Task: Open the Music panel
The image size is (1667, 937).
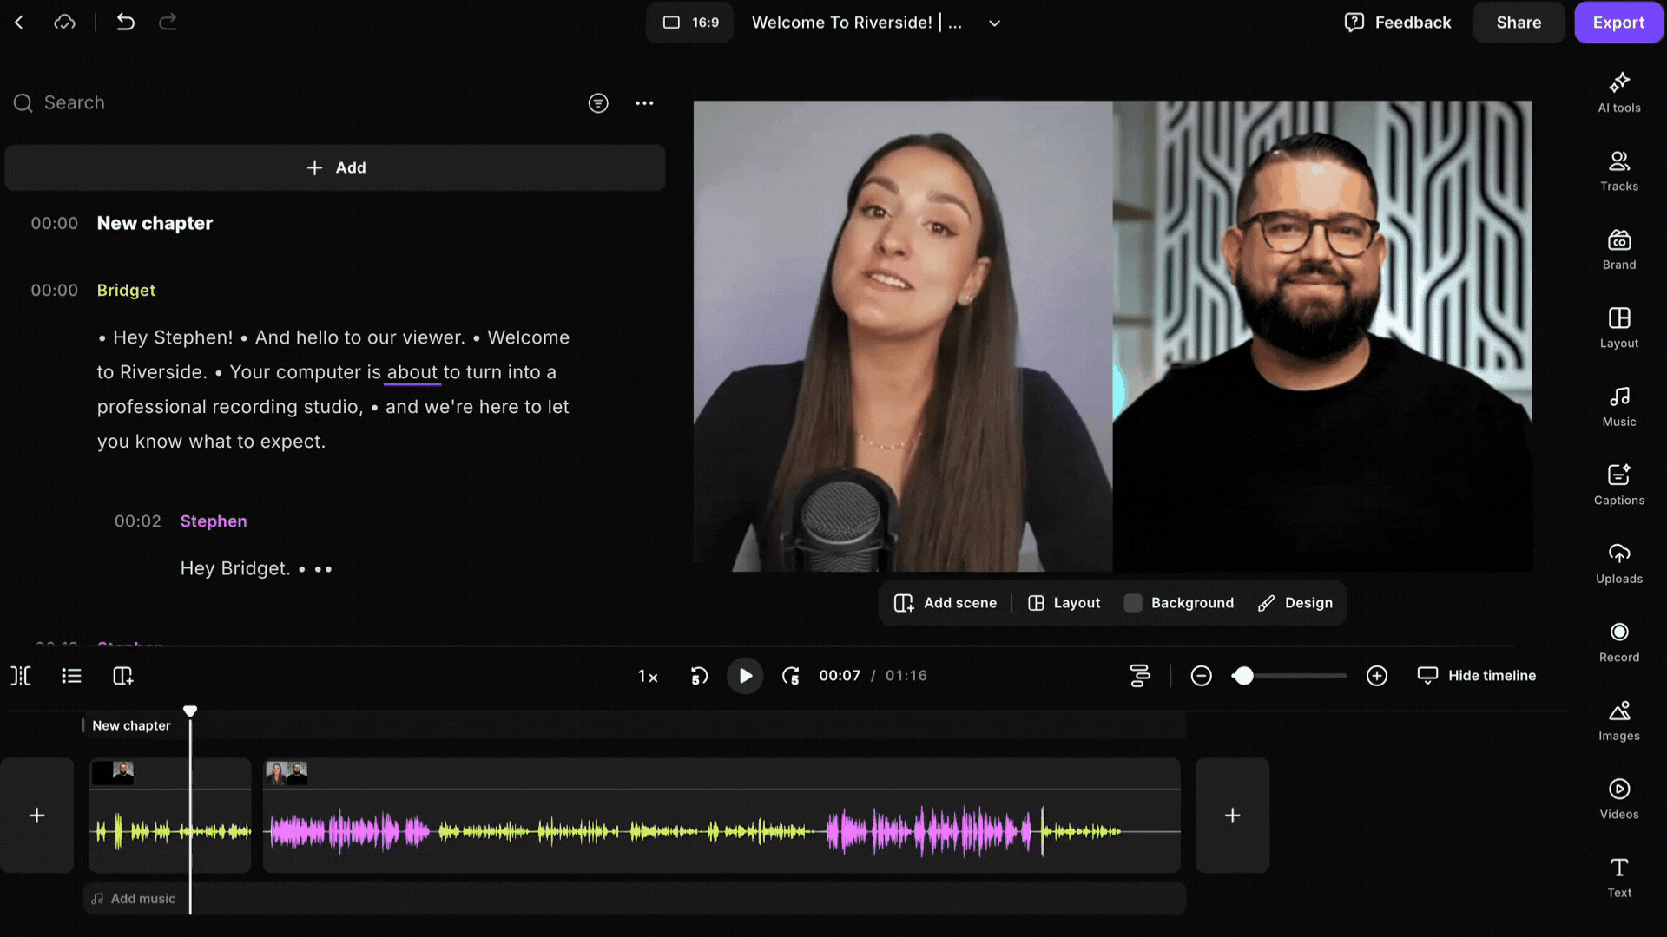Action: click(1618, 406)
